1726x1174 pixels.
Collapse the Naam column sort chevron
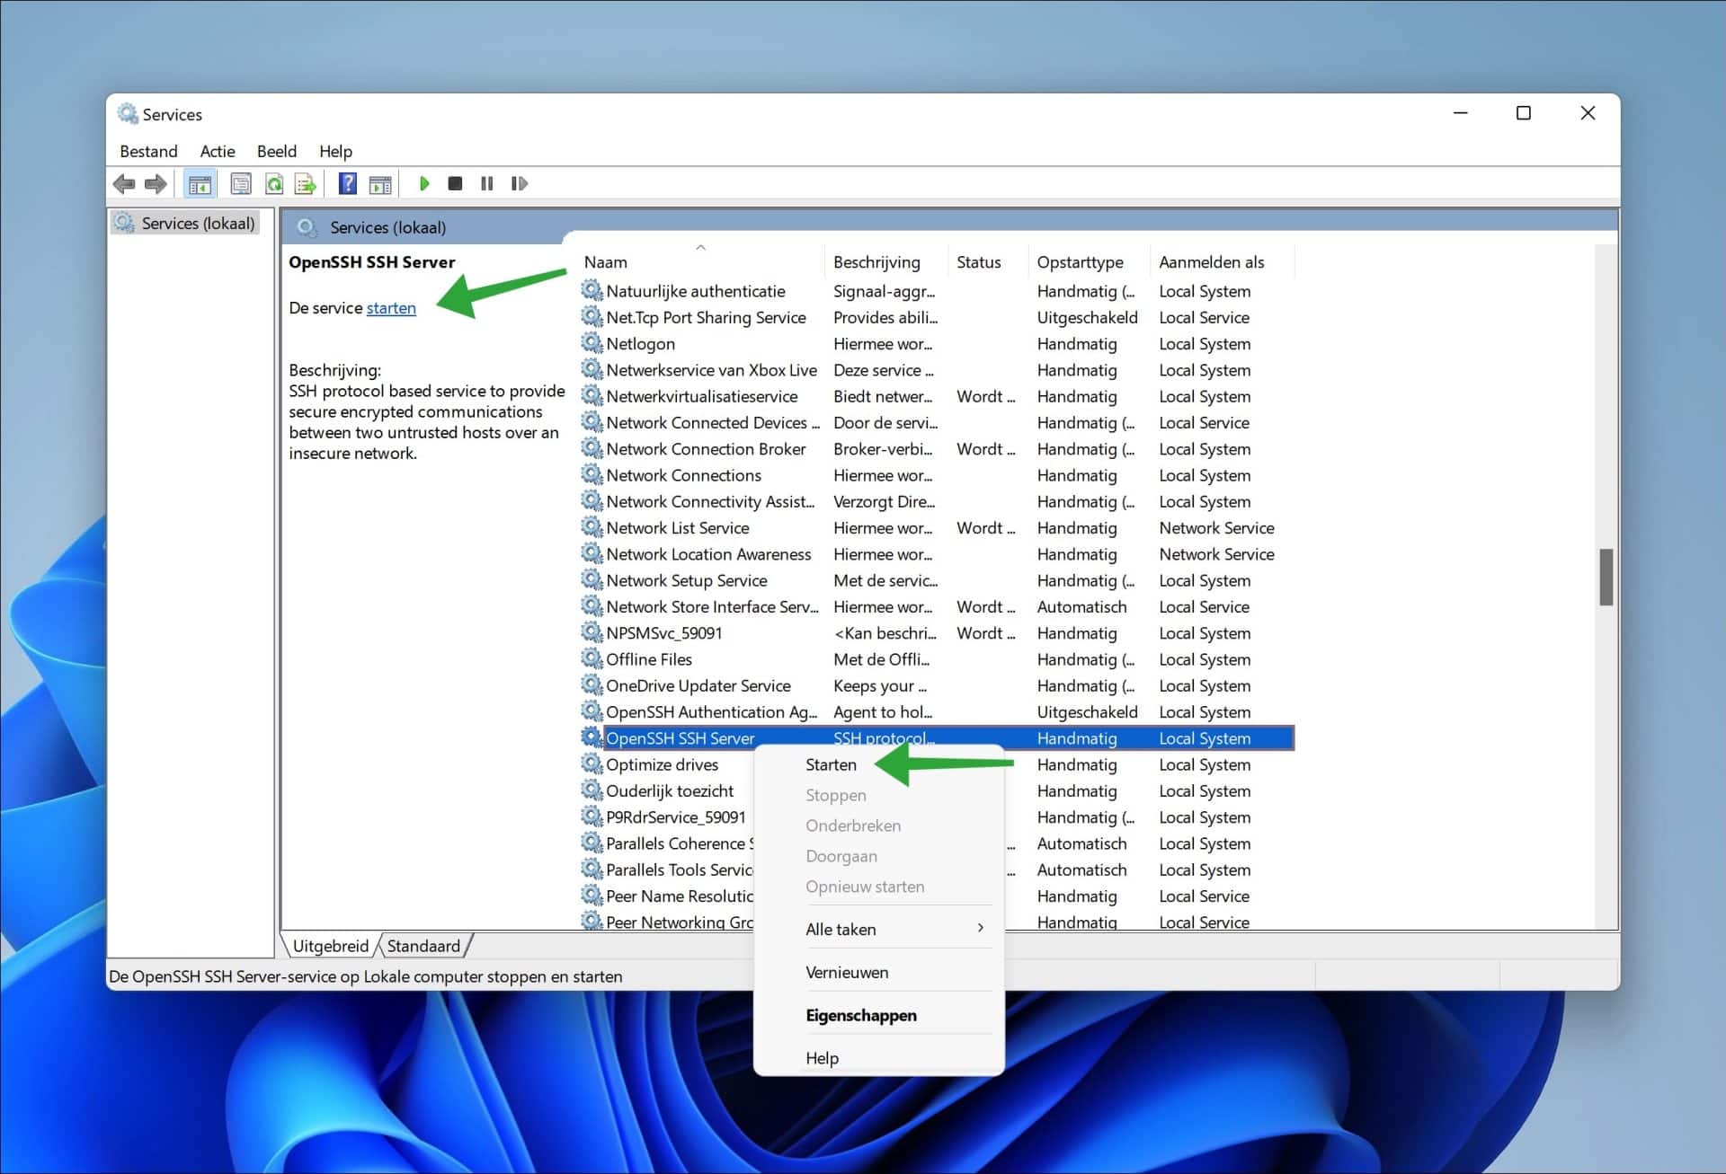pyautogui.click(x=700, y=247)
